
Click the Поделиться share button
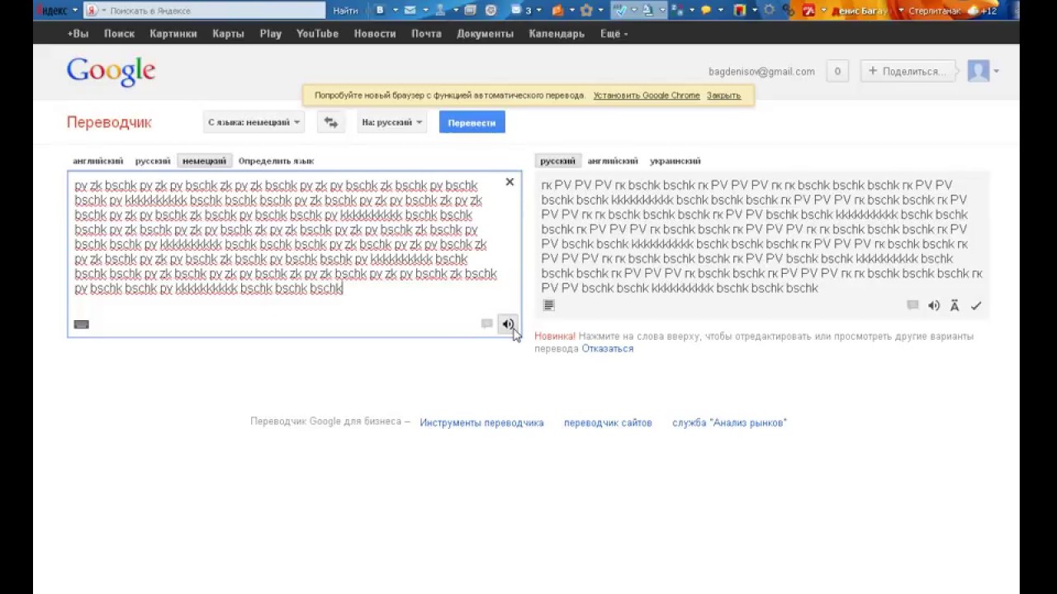pos(908,71)
